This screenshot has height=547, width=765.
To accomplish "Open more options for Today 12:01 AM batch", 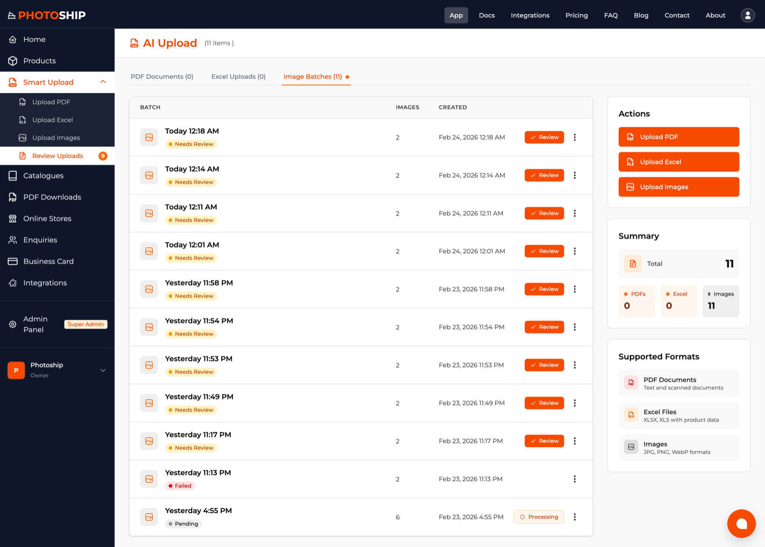I will (575, 251).
